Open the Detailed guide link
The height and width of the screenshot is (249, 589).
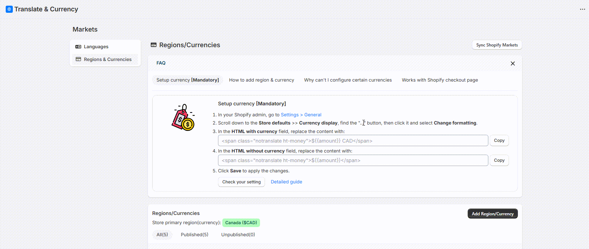pos(286,182)
